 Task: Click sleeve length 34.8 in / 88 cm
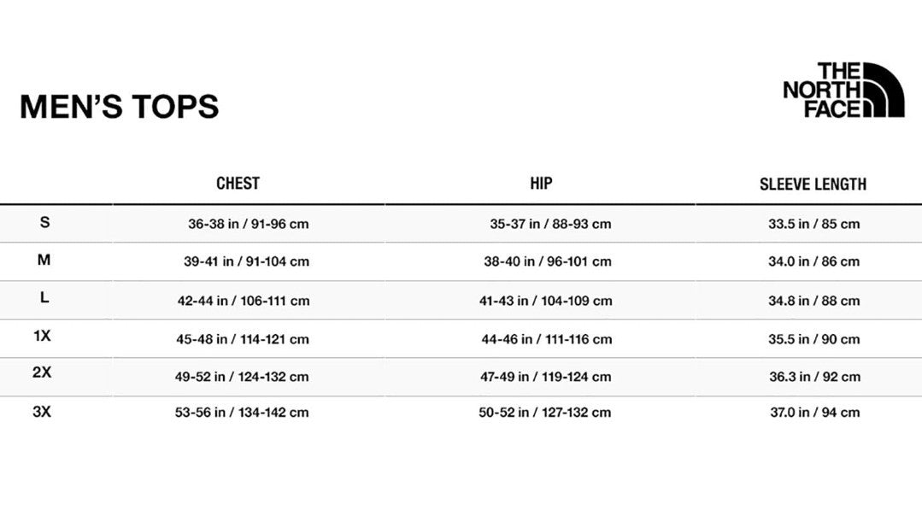click(x=813, y=301)
